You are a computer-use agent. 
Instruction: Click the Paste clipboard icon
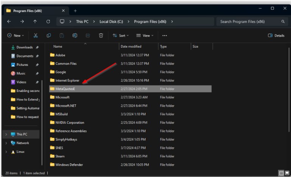coord(62,36)
